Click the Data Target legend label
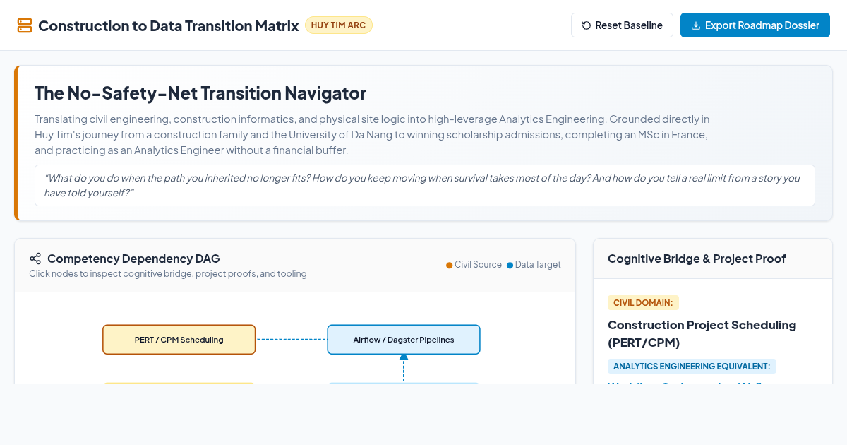 [x=538, y=265]
